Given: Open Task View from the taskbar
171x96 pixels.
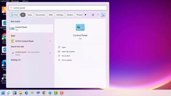Looking at the screenshot, I should [15, 93].
